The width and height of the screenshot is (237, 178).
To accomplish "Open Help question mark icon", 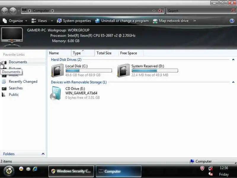I will pyautogui.click(x=232, y=21).
